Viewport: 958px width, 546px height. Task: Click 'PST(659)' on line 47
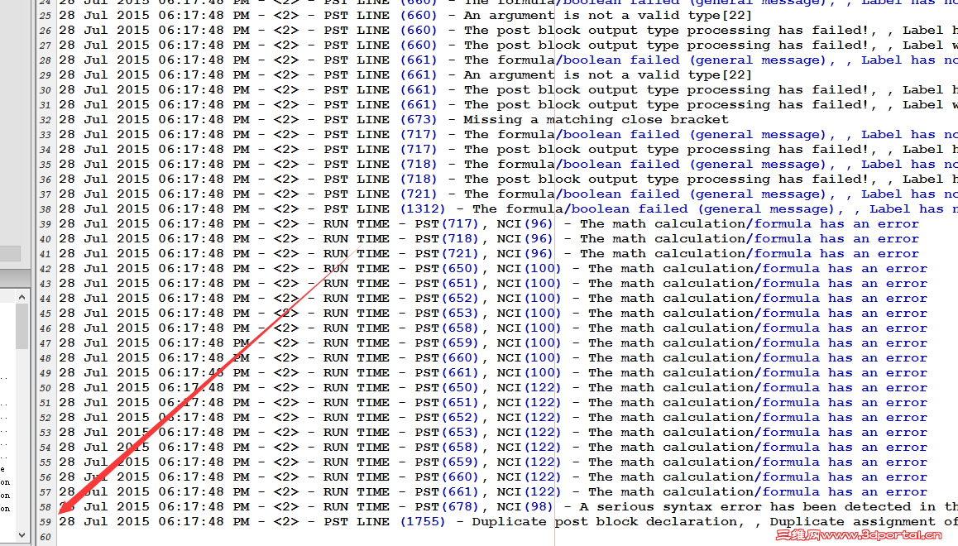point(448,343)
